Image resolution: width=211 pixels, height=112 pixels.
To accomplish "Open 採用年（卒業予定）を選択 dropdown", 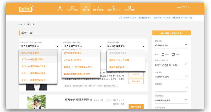I will (x=171, y=65).
